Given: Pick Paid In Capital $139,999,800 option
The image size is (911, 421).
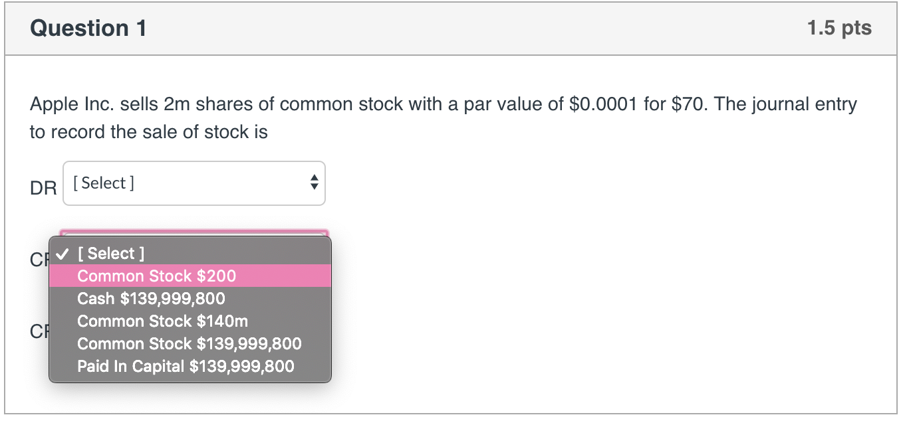Looking at the screenshot, I should click(186, 366).
